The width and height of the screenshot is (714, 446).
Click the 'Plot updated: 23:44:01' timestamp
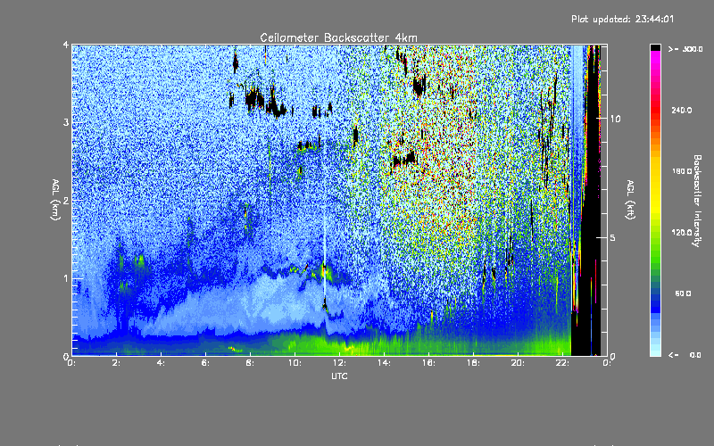pos(622,19)
